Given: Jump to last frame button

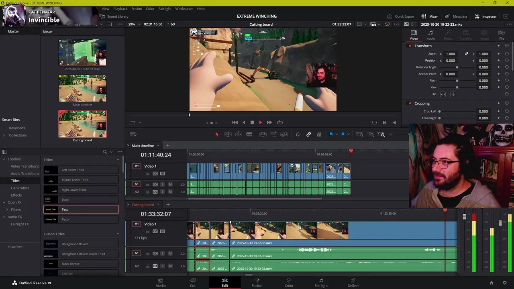Looking at the screenshot, I should (x=269, y=122).
